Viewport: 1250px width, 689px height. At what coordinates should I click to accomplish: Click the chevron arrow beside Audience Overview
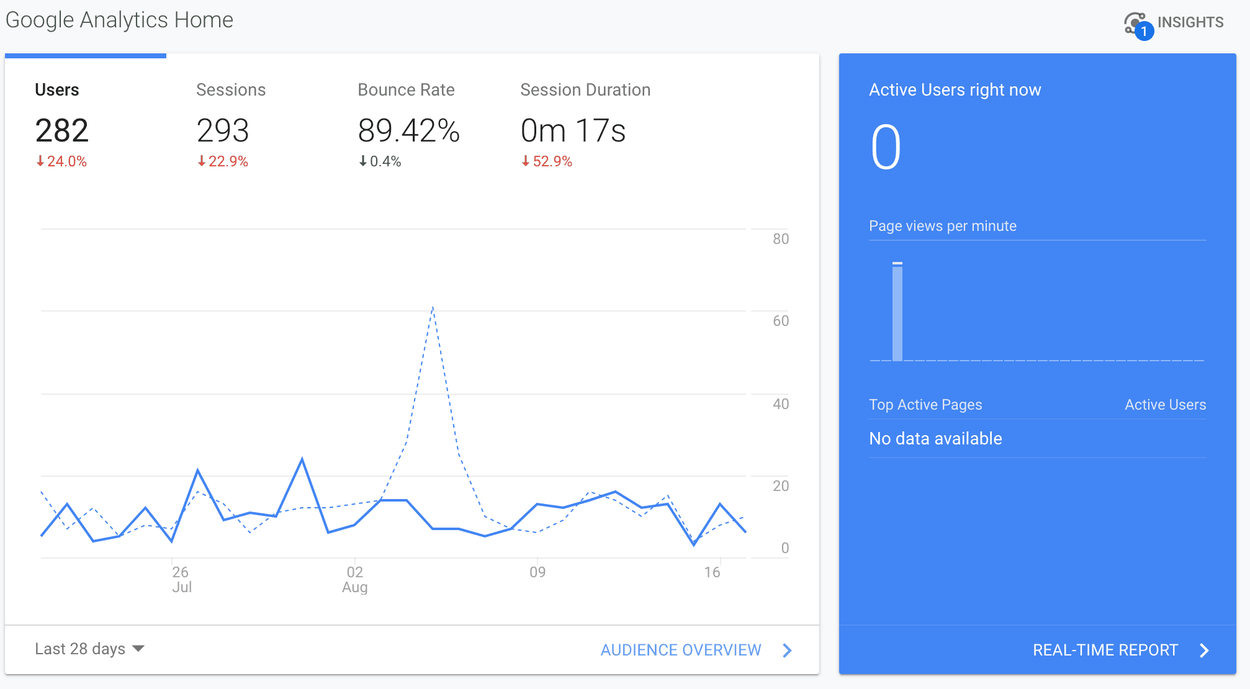click(787, 650)
